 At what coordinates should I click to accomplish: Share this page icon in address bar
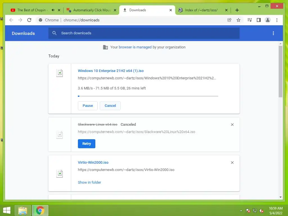(229, 20)
